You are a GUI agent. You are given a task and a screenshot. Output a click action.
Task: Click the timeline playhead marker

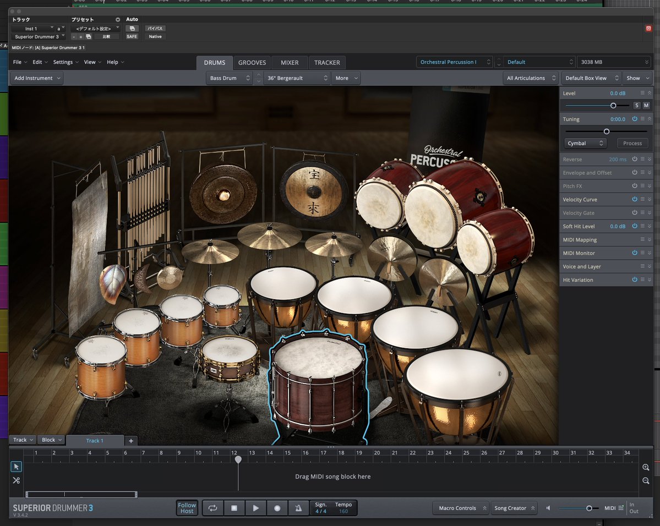click(x=238, y=459)
